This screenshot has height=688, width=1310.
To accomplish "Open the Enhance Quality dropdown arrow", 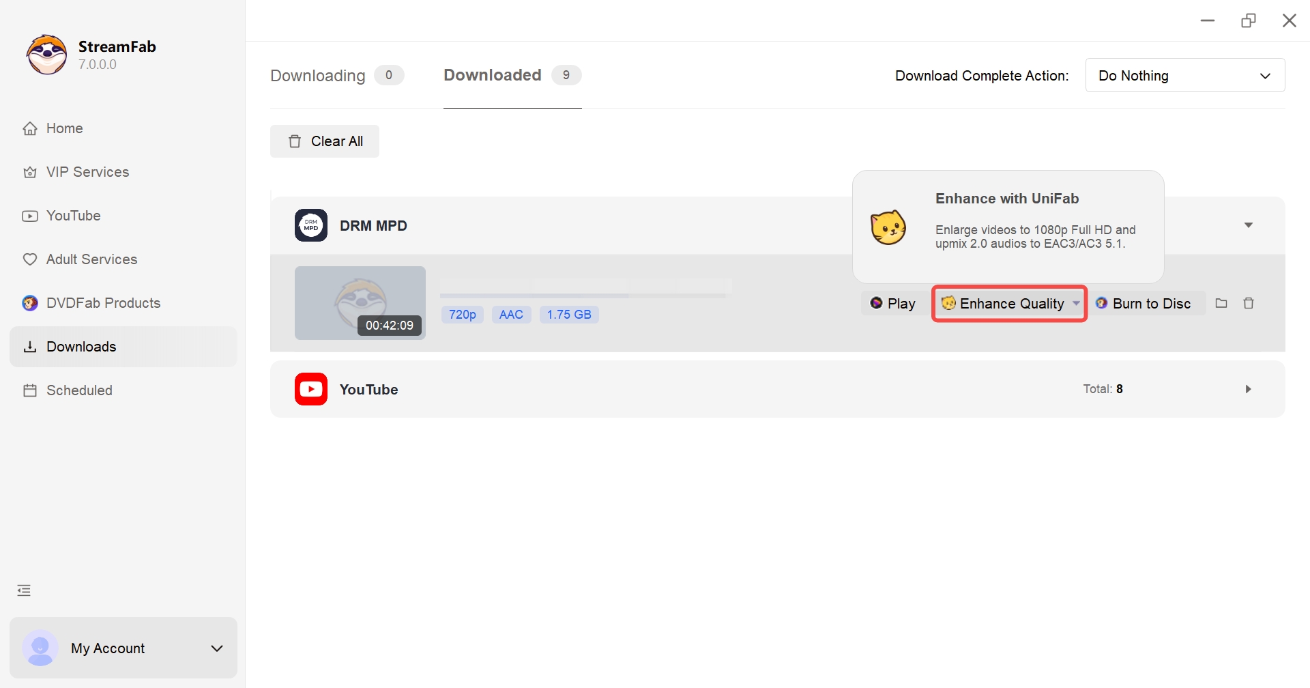I will click(1076, 304).
